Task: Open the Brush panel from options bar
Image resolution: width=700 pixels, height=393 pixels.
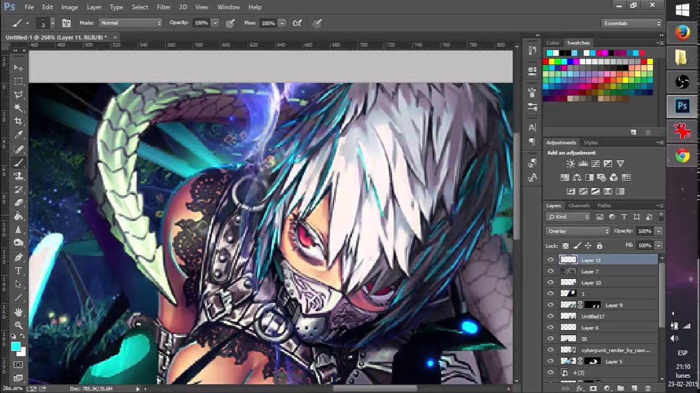Action: (x=67, y=23)
